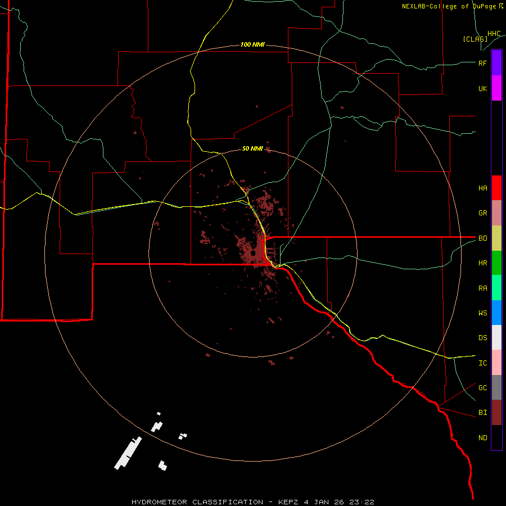Image resolution: width=506 pixels, height=506 pixels.
Task: Click the HHC product label
Action: pos(494,34)
